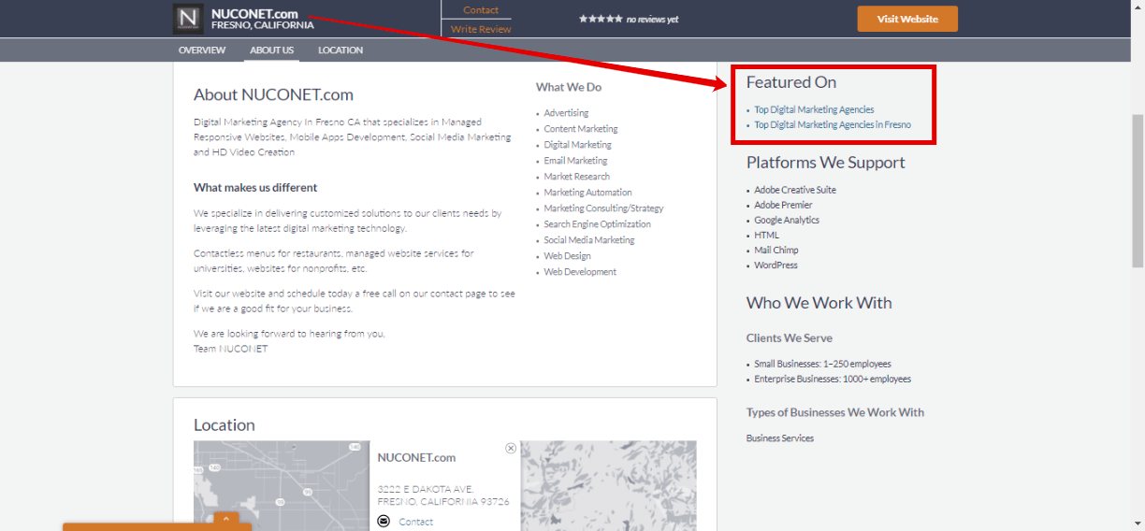Select Web Design list item
1145x531 pixels.
pyautogui.click(x=568, y=256)
